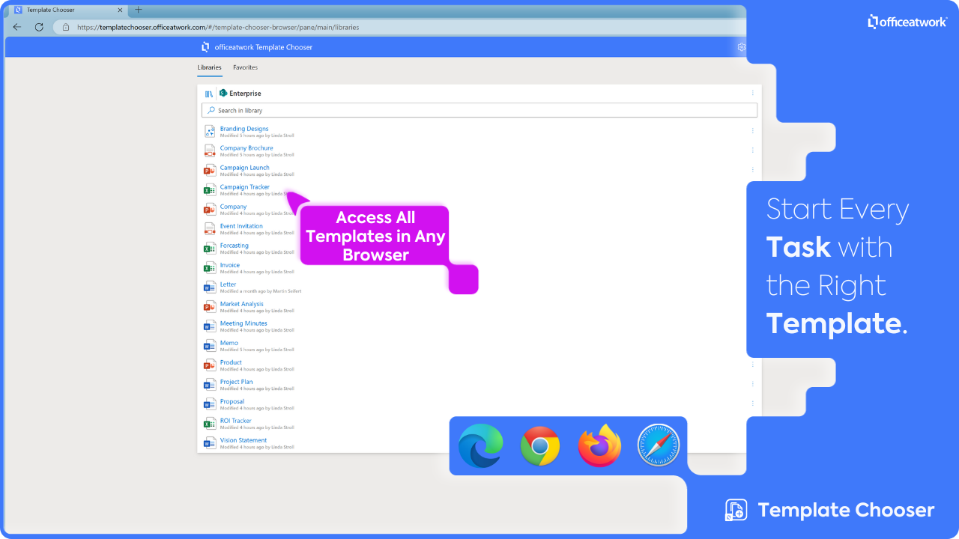Switch to the Favorites tab
959x539 pixels.
(x=245, y=67)
